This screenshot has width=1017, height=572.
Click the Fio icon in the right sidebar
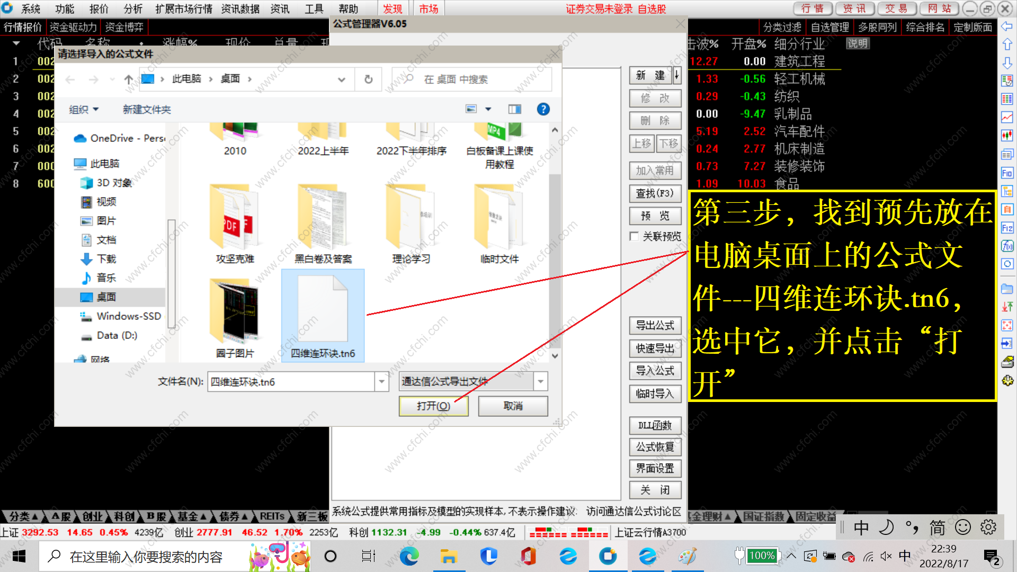point(1007,173)
